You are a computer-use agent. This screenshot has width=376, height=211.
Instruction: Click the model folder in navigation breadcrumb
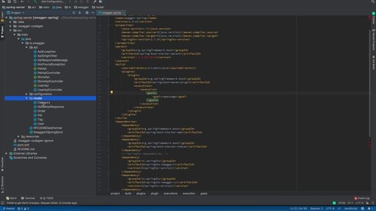98,7
